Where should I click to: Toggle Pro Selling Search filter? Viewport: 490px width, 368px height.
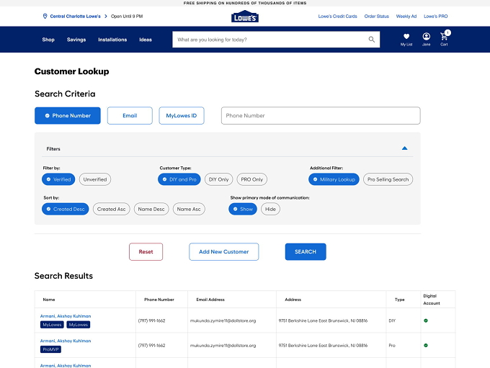[388, 179]
